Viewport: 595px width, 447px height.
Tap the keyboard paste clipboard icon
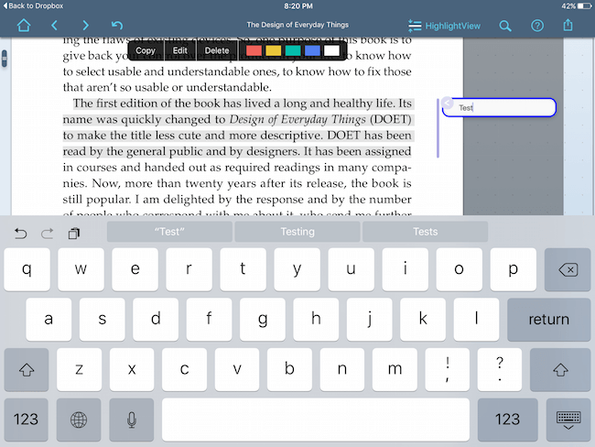pyautogui.click(x=74, y=234)
